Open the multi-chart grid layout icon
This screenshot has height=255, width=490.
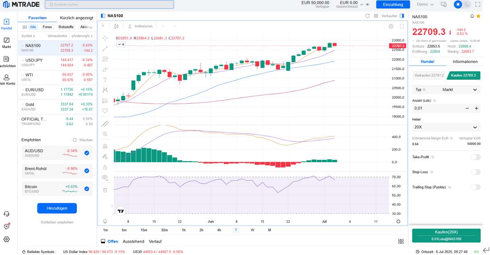[376, 16]
